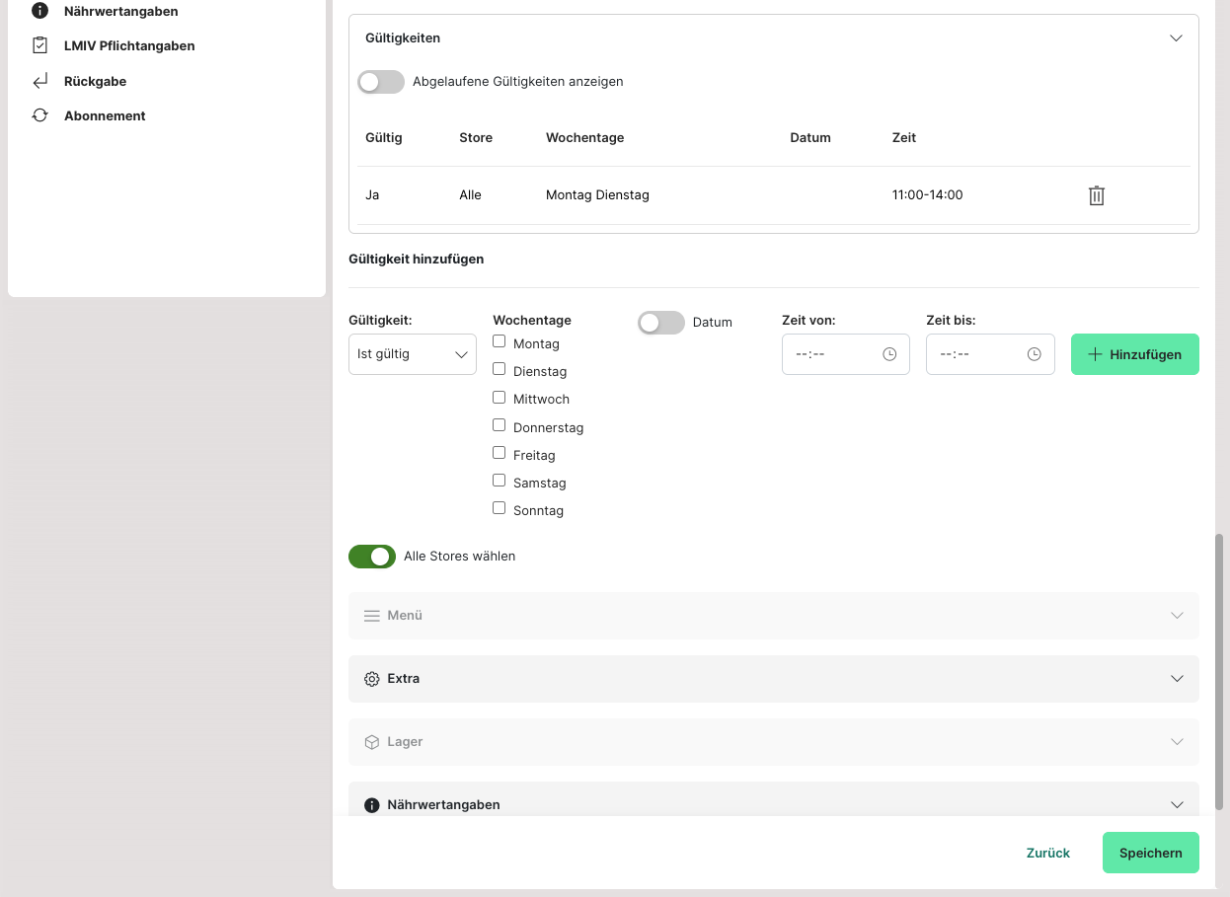Disable the Alle Stores wählen toggle
The width and height of the screenshot is (1230, 897).
pyautogui.click(x=372, y=557)
